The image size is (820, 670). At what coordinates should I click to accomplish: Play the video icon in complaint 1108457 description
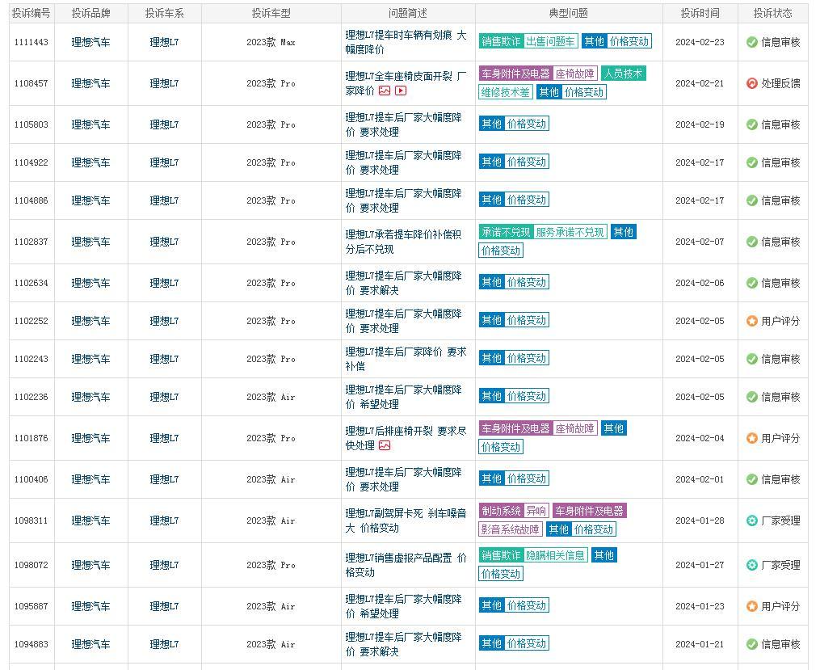pos(401,91)
